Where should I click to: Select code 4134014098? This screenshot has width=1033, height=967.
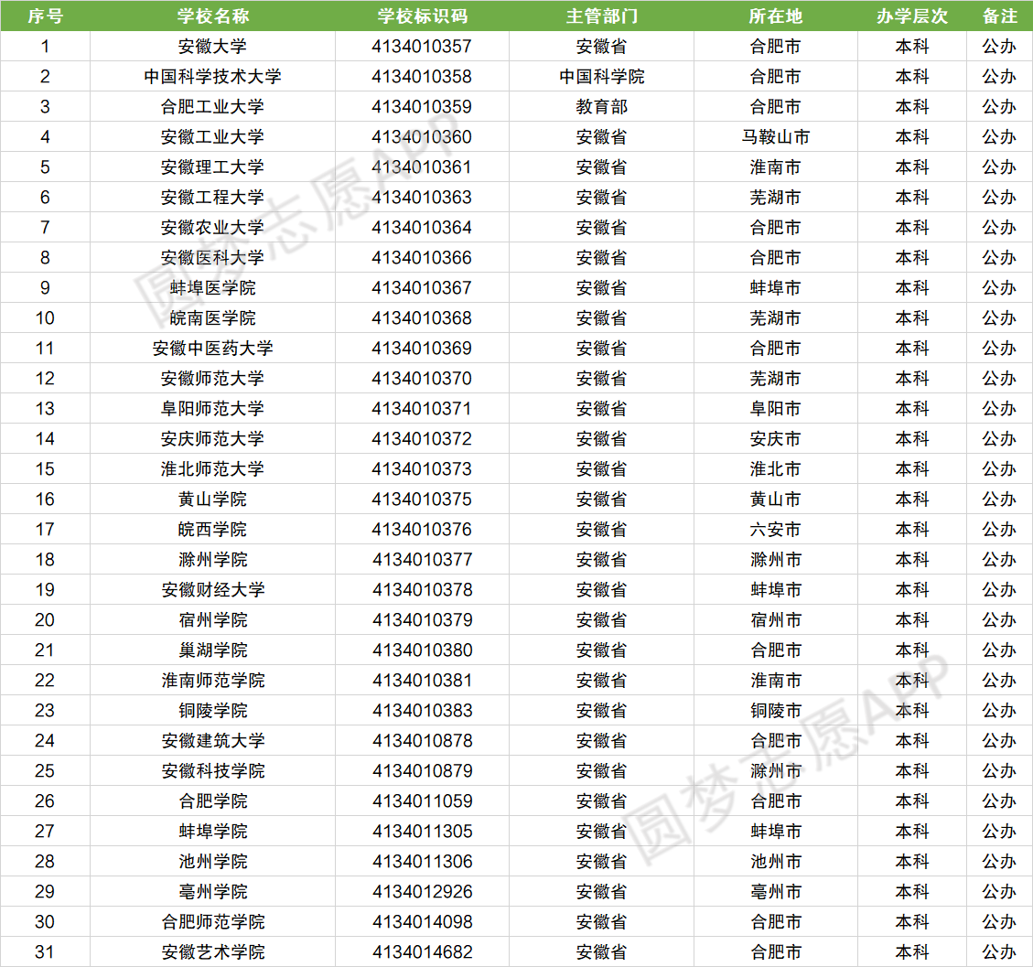tap(423, 922)
